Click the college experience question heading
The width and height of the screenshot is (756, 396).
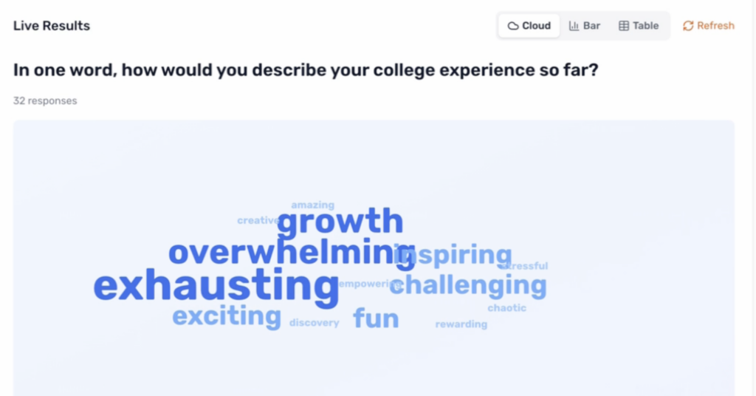[x=305, y=70]
